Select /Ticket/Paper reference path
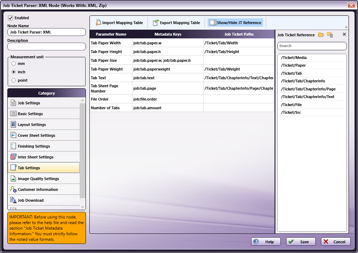Viewport: 358px width, 253px height. click(x=312, y=66)
